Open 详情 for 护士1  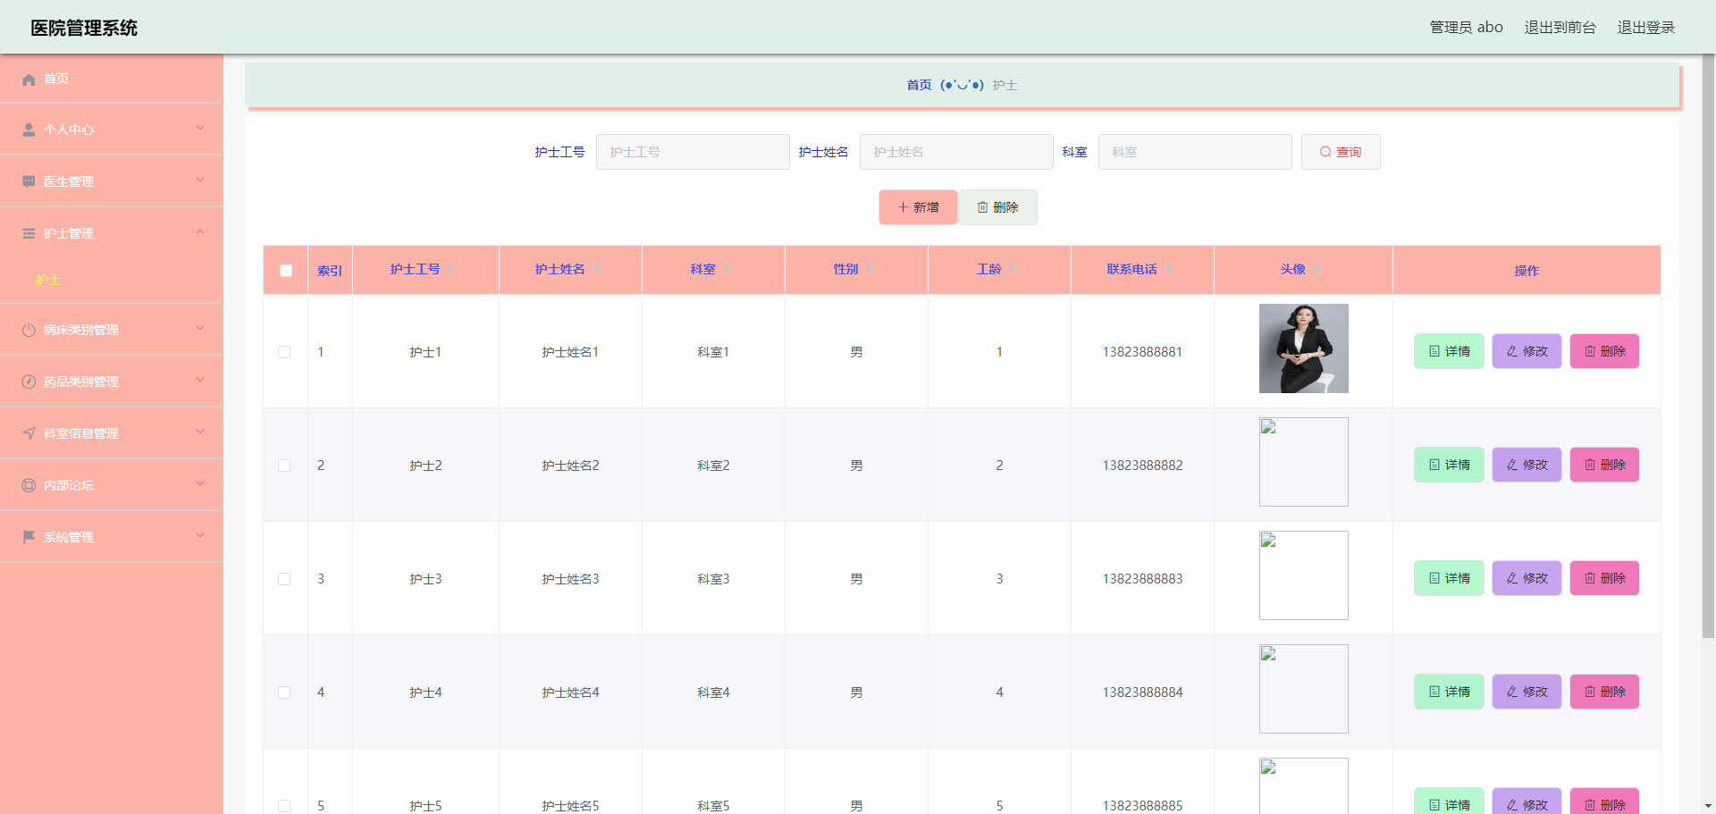pos(1449,351)
